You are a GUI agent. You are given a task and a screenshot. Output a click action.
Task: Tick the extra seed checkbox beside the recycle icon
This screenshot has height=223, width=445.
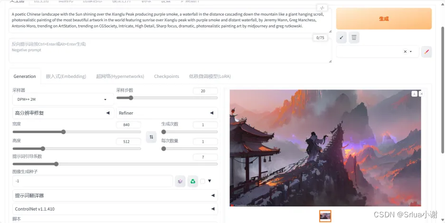tap(203, 181)
